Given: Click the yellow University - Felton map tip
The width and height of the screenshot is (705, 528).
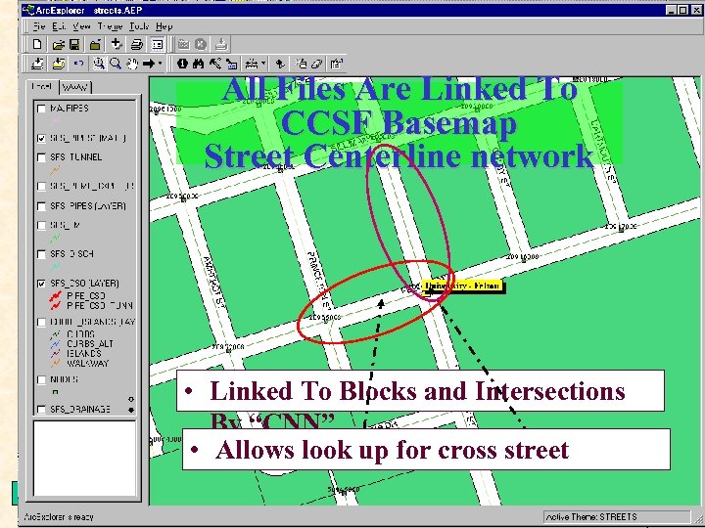Looking at the screenshot, I should point(462,286).
